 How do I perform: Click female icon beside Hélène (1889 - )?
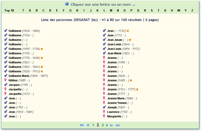coord(5,80)
